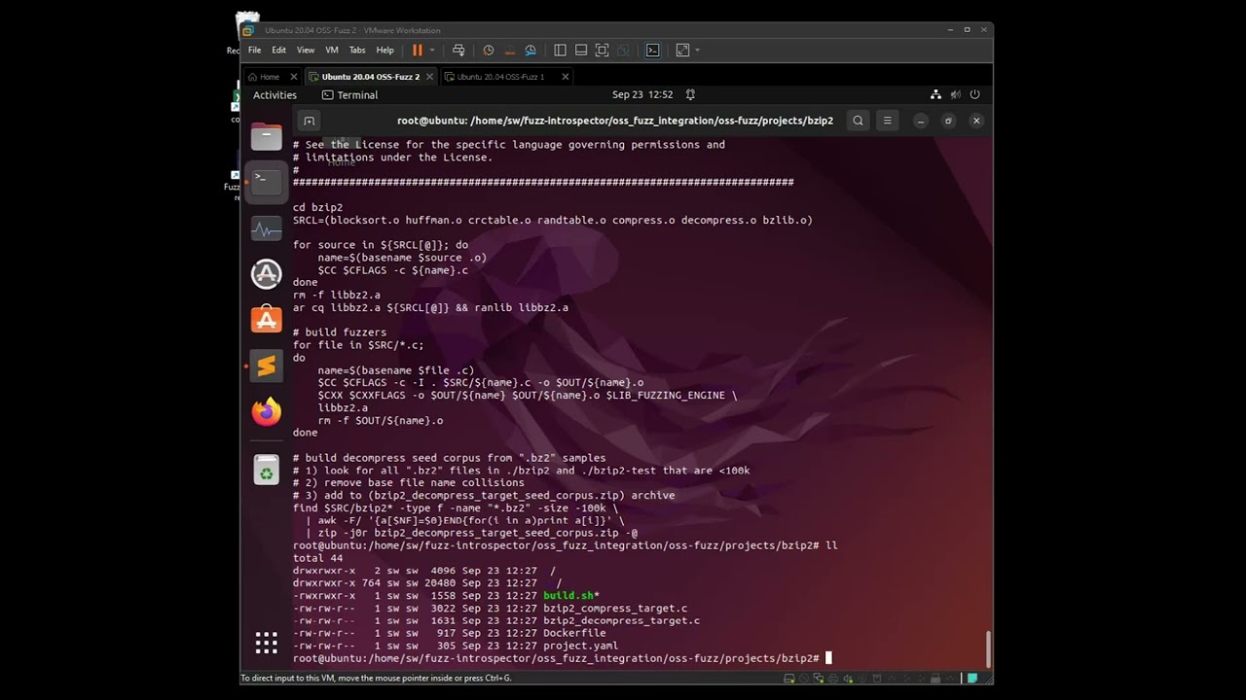Viewport: 1246px width, 700px height.
Task: Click the build.sh filename in listing
Action: coord(568,596)
